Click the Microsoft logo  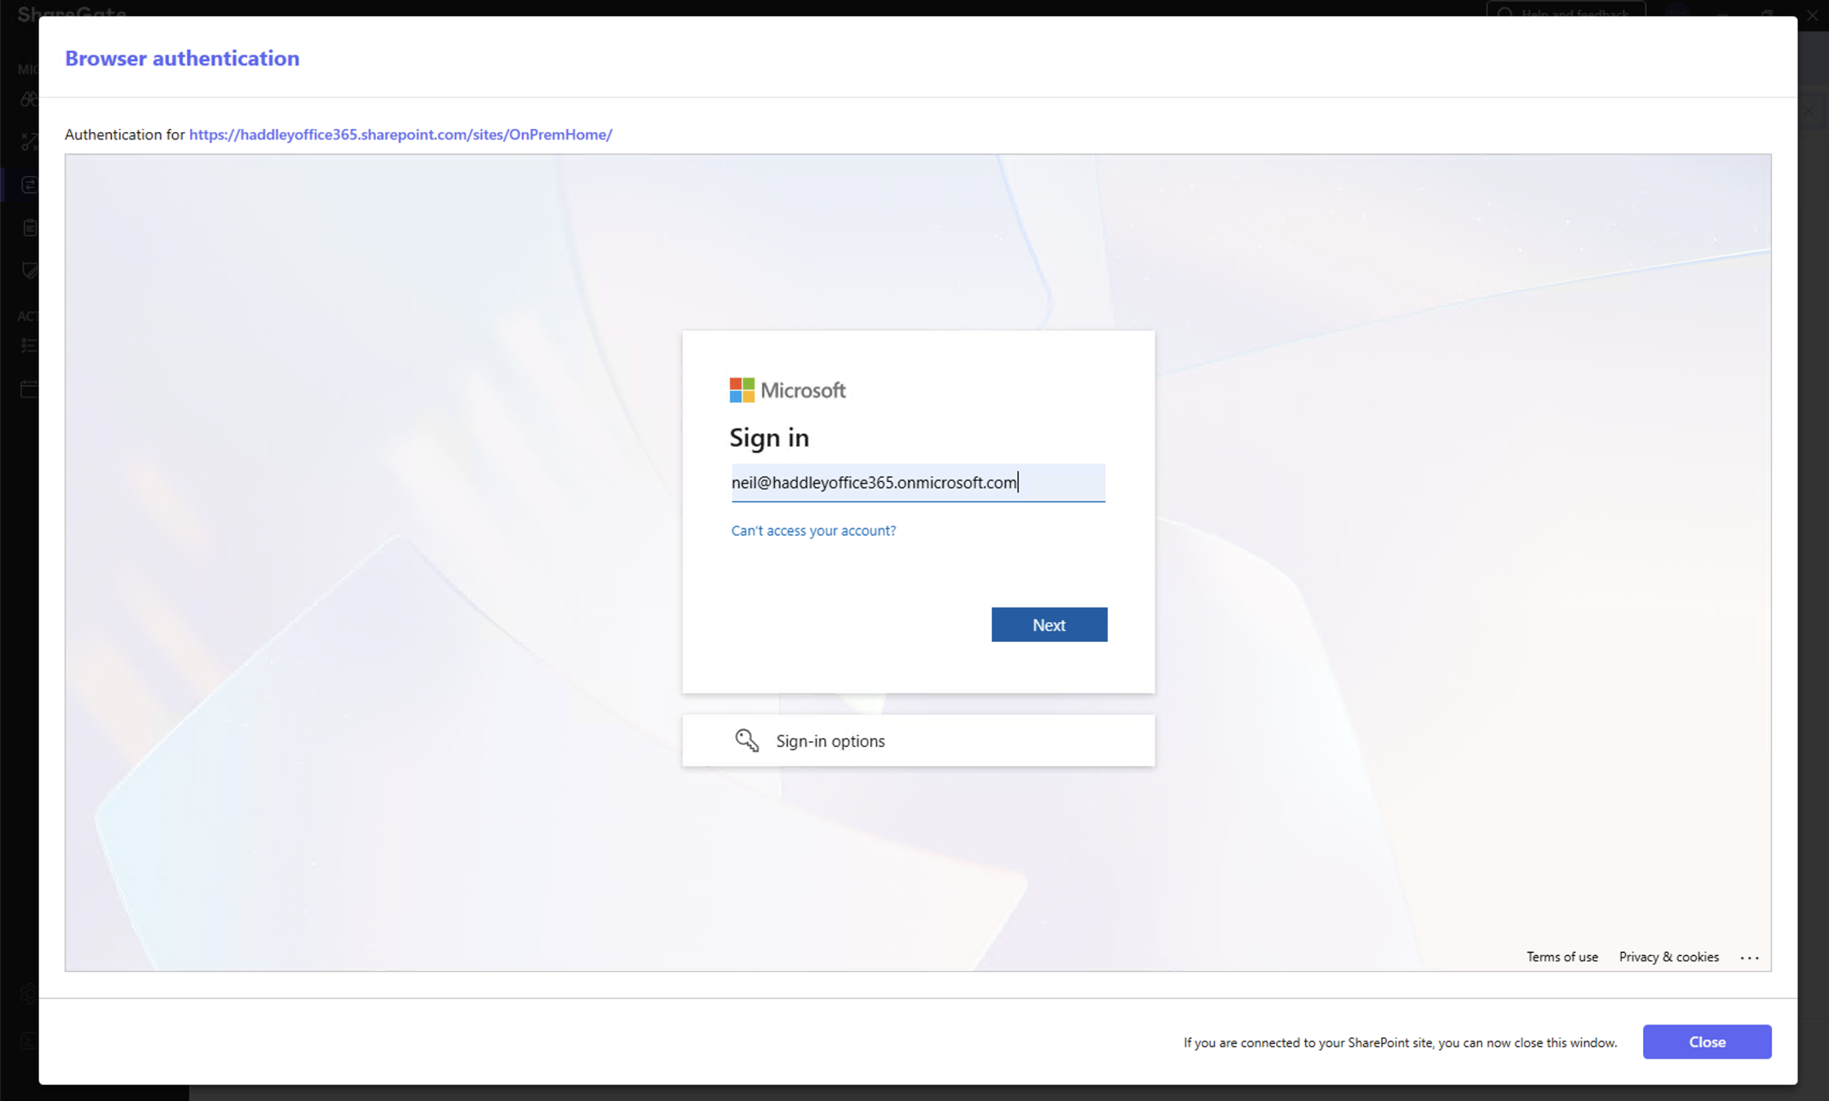tap(787, 390)
